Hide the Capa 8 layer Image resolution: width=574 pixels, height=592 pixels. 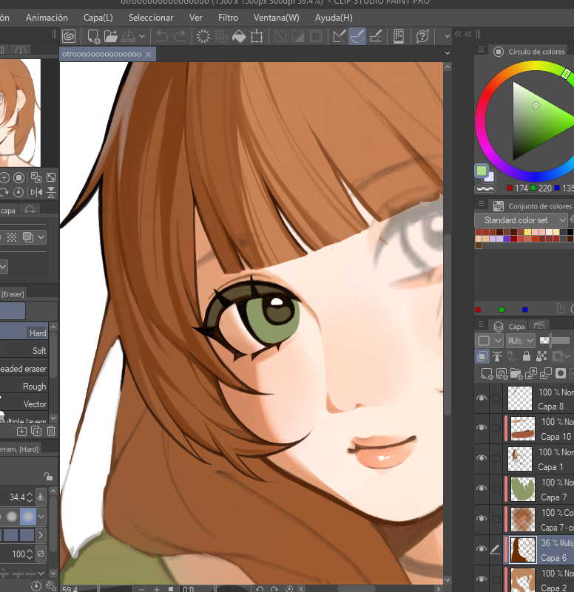482,398
